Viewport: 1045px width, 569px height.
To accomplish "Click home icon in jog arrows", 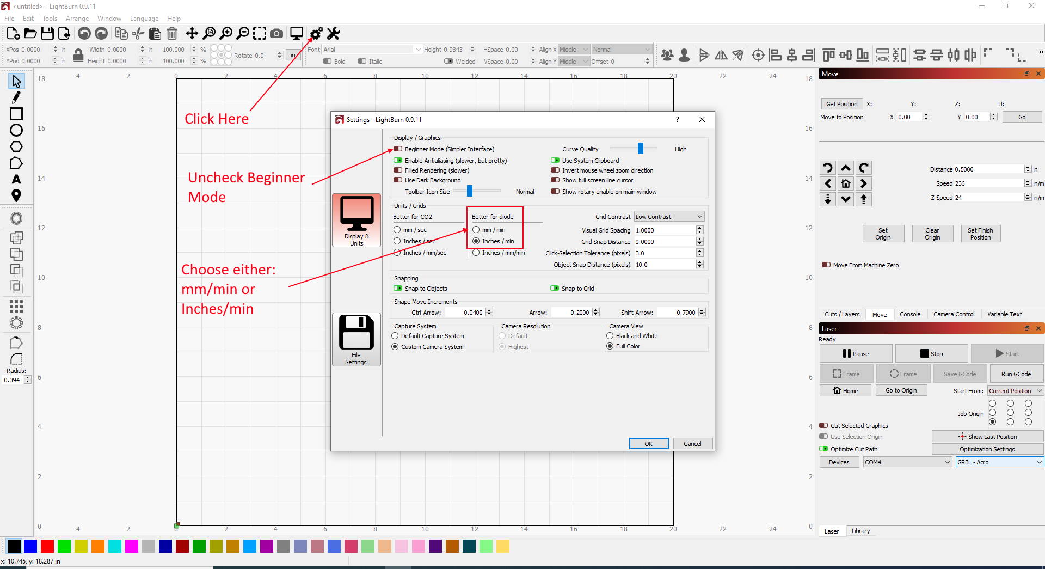I will (x=846, y=183).
